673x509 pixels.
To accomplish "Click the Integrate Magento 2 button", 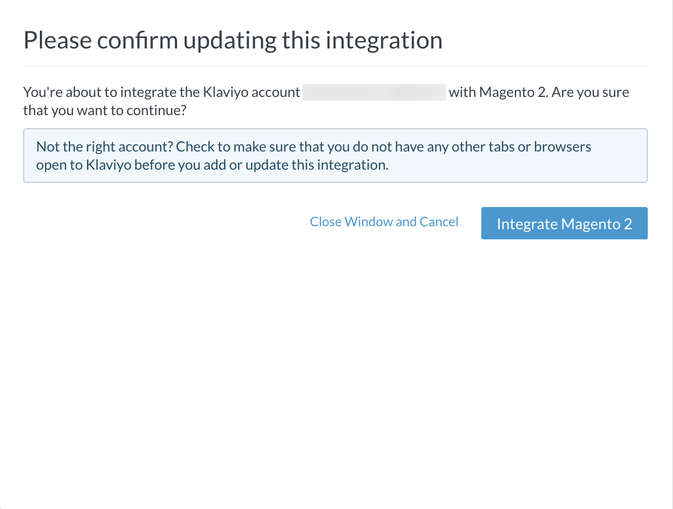I will [x=564, y=223].
